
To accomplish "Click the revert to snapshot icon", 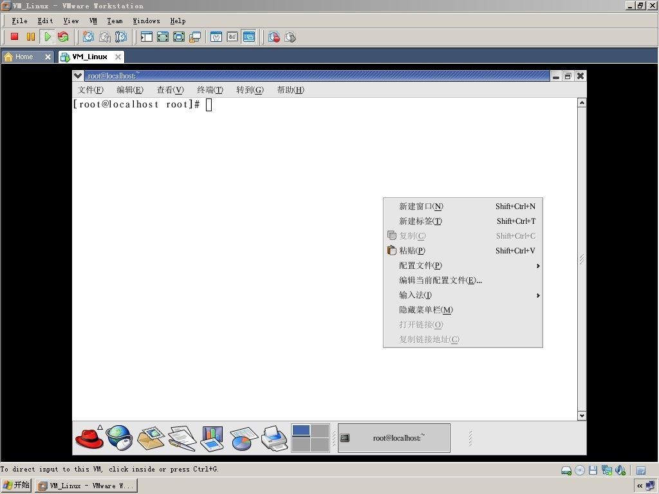I will tap(105, 37).
